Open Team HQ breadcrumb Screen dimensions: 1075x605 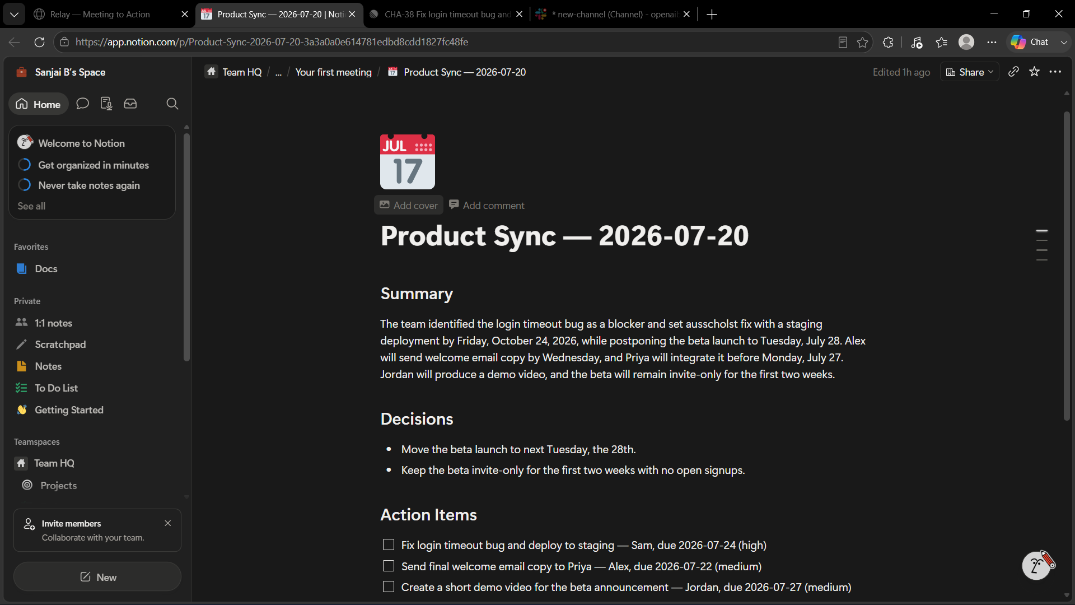[234, 72]
